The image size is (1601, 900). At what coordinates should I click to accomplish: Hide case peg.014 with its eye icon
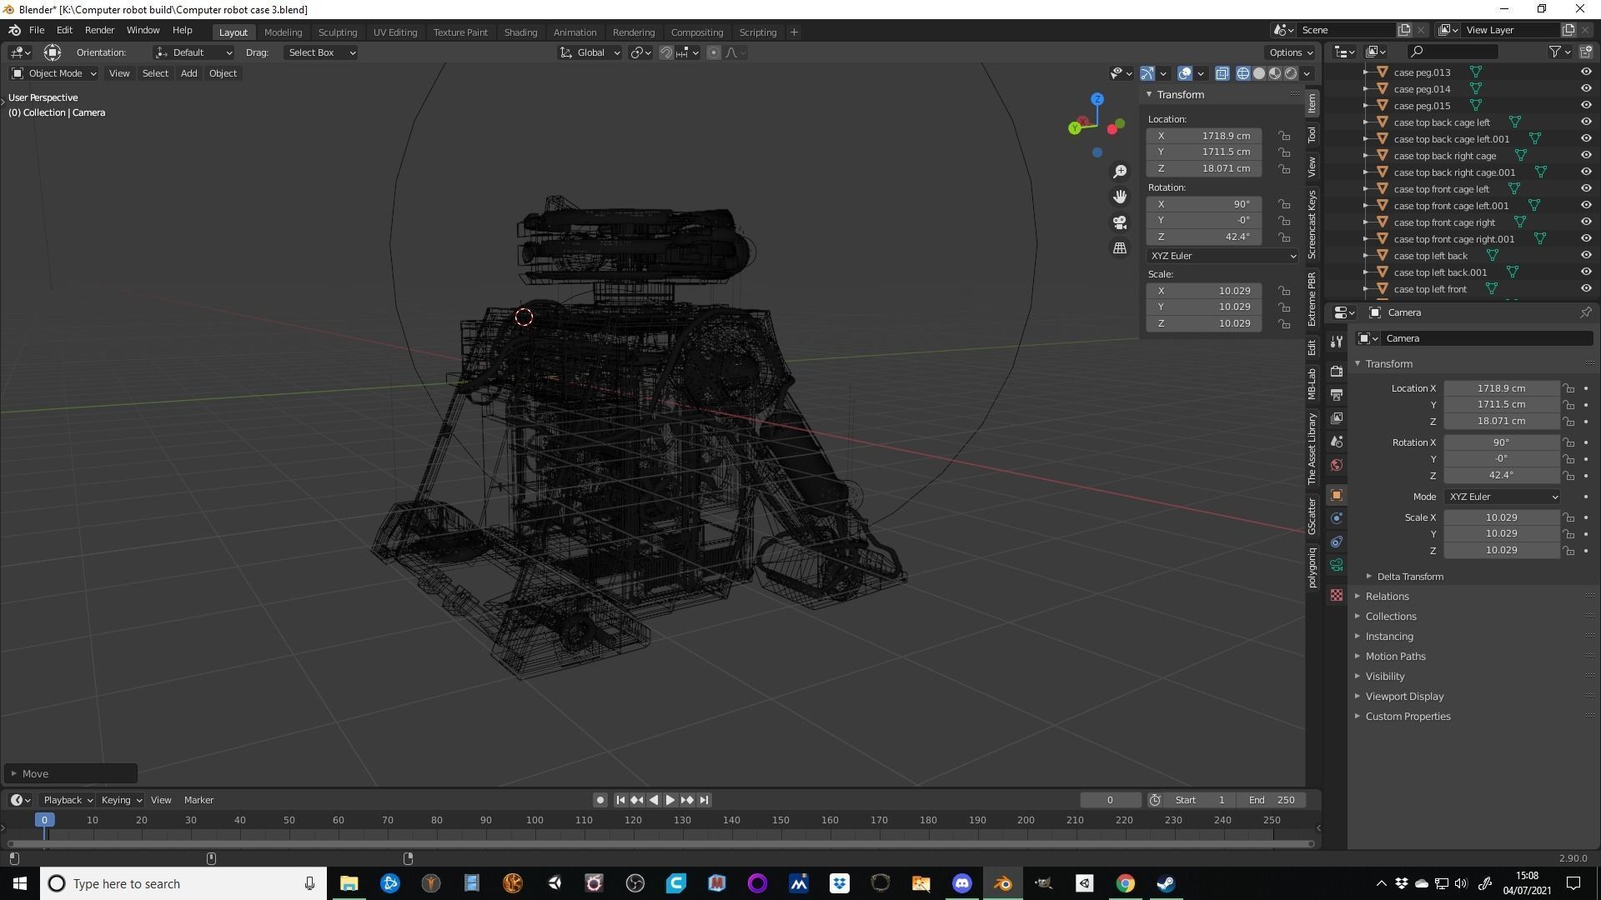[1586, 89]
